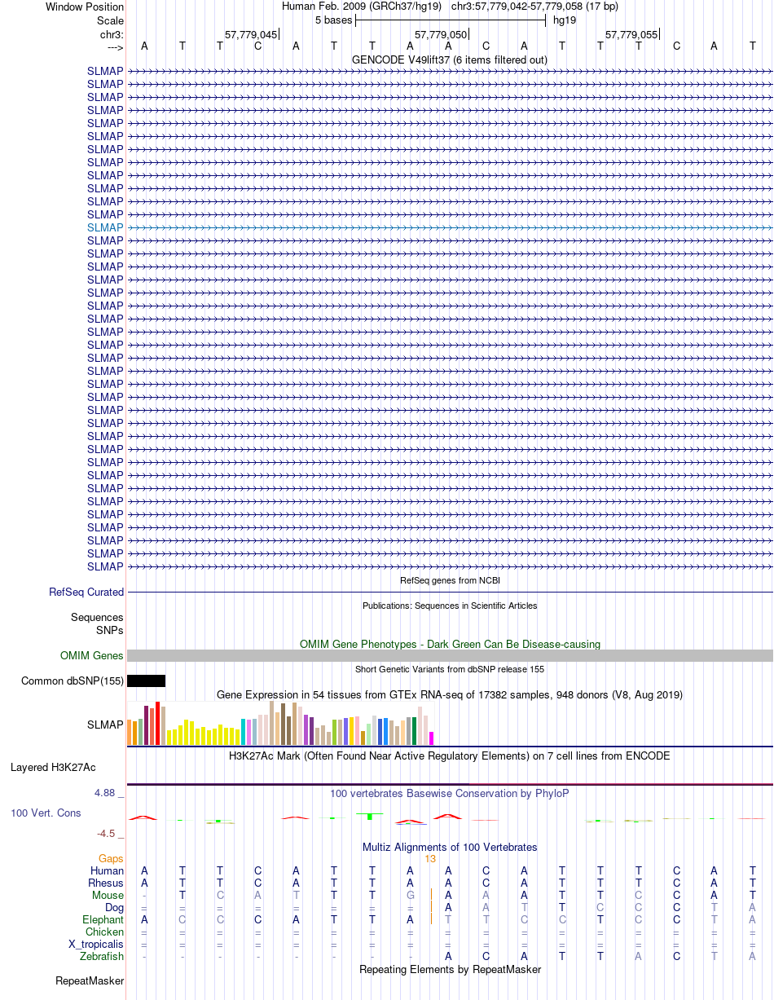Click the GTEx Gene Expression track title

click(x=450, y=694)
